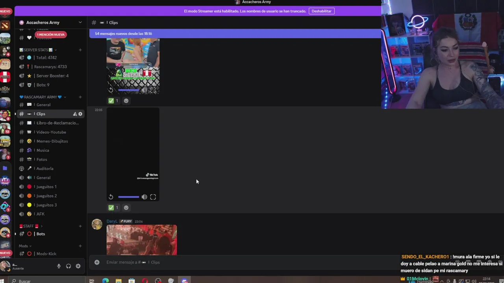Screen dimensions: 504x283
Task: Add reaction to upper video message
Action: coord(126,101)
